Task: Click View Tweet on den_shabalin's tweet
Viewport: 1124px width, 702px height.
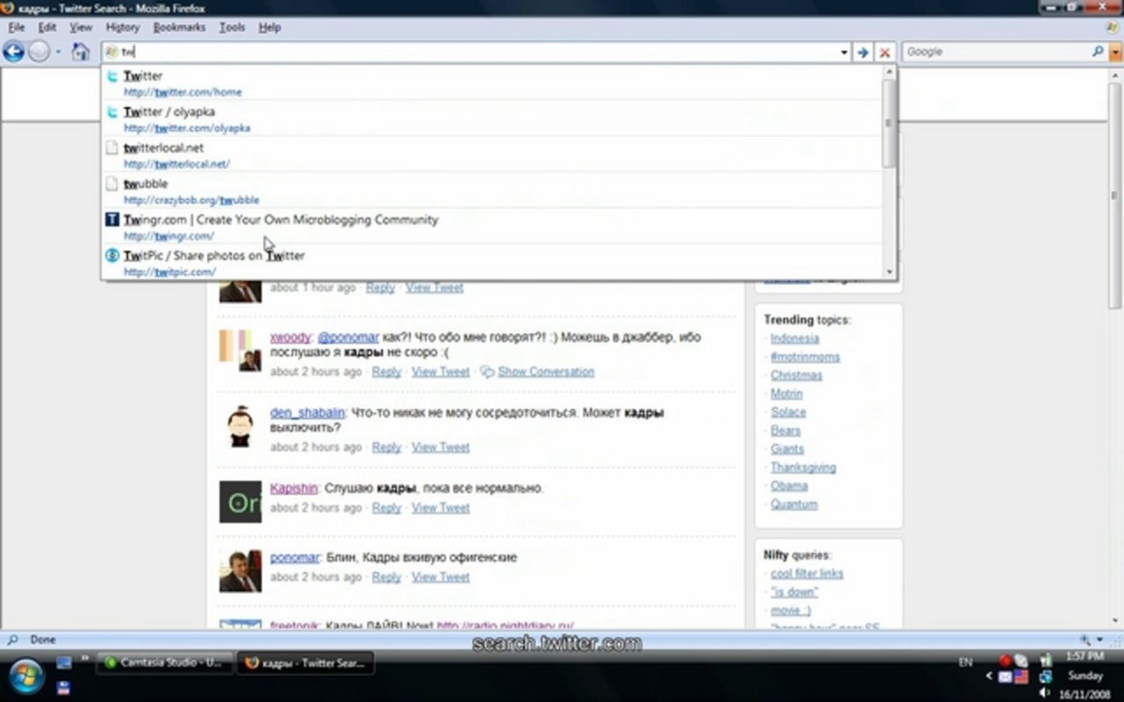Action: 440,447
